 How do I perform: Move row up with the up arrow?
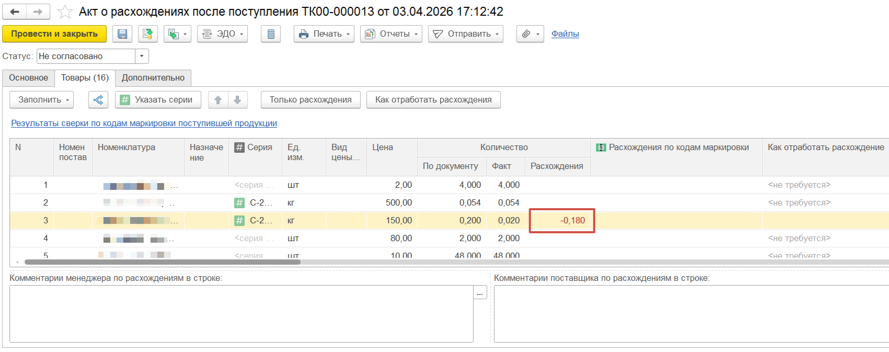[x=218, y=100]
